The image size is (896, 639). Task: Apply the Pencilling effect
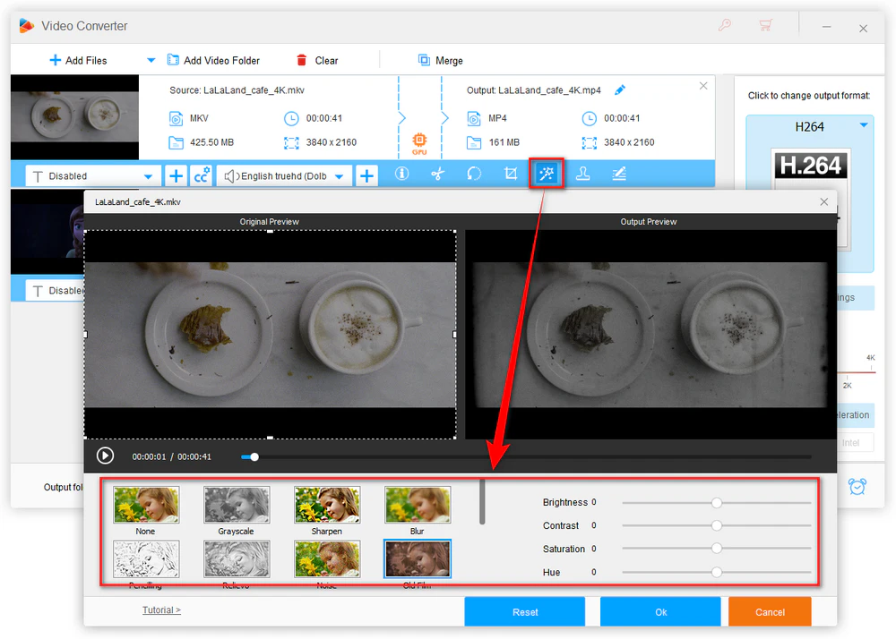(146, 559)
